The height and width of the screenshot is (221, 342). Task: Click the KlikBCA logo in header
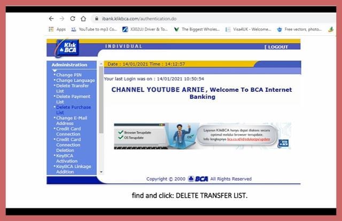pos(68,48)
